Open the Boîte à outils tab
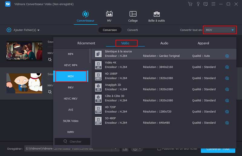Screen dimensions: 242x156 (x=156, y=17)
